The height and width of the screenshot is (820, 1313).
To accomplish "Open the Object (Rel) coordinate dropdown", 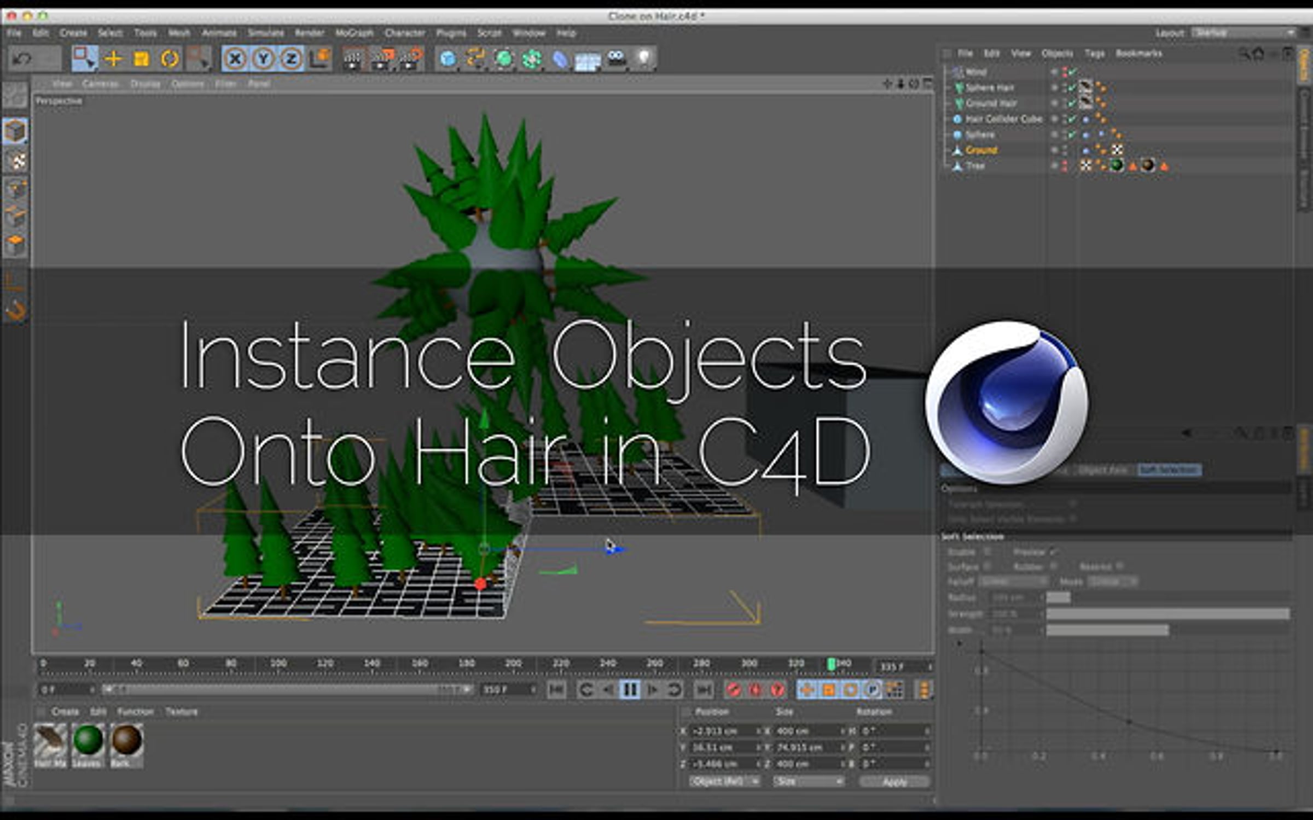I will point(724,781).
